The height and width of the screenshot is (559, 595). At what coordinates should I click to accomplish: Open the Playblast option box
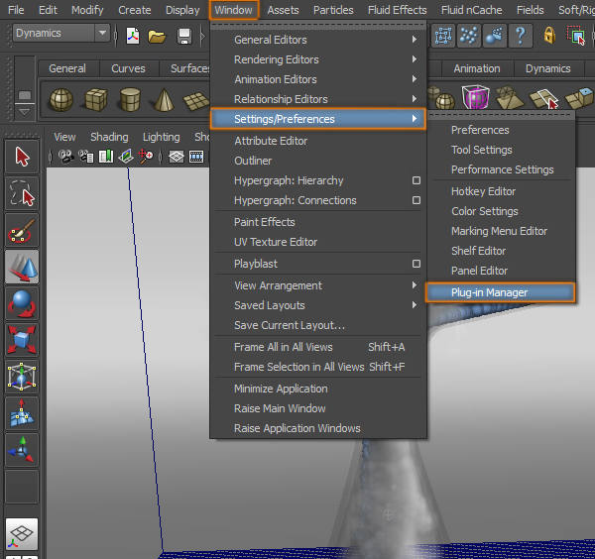(x=416, y=265)
